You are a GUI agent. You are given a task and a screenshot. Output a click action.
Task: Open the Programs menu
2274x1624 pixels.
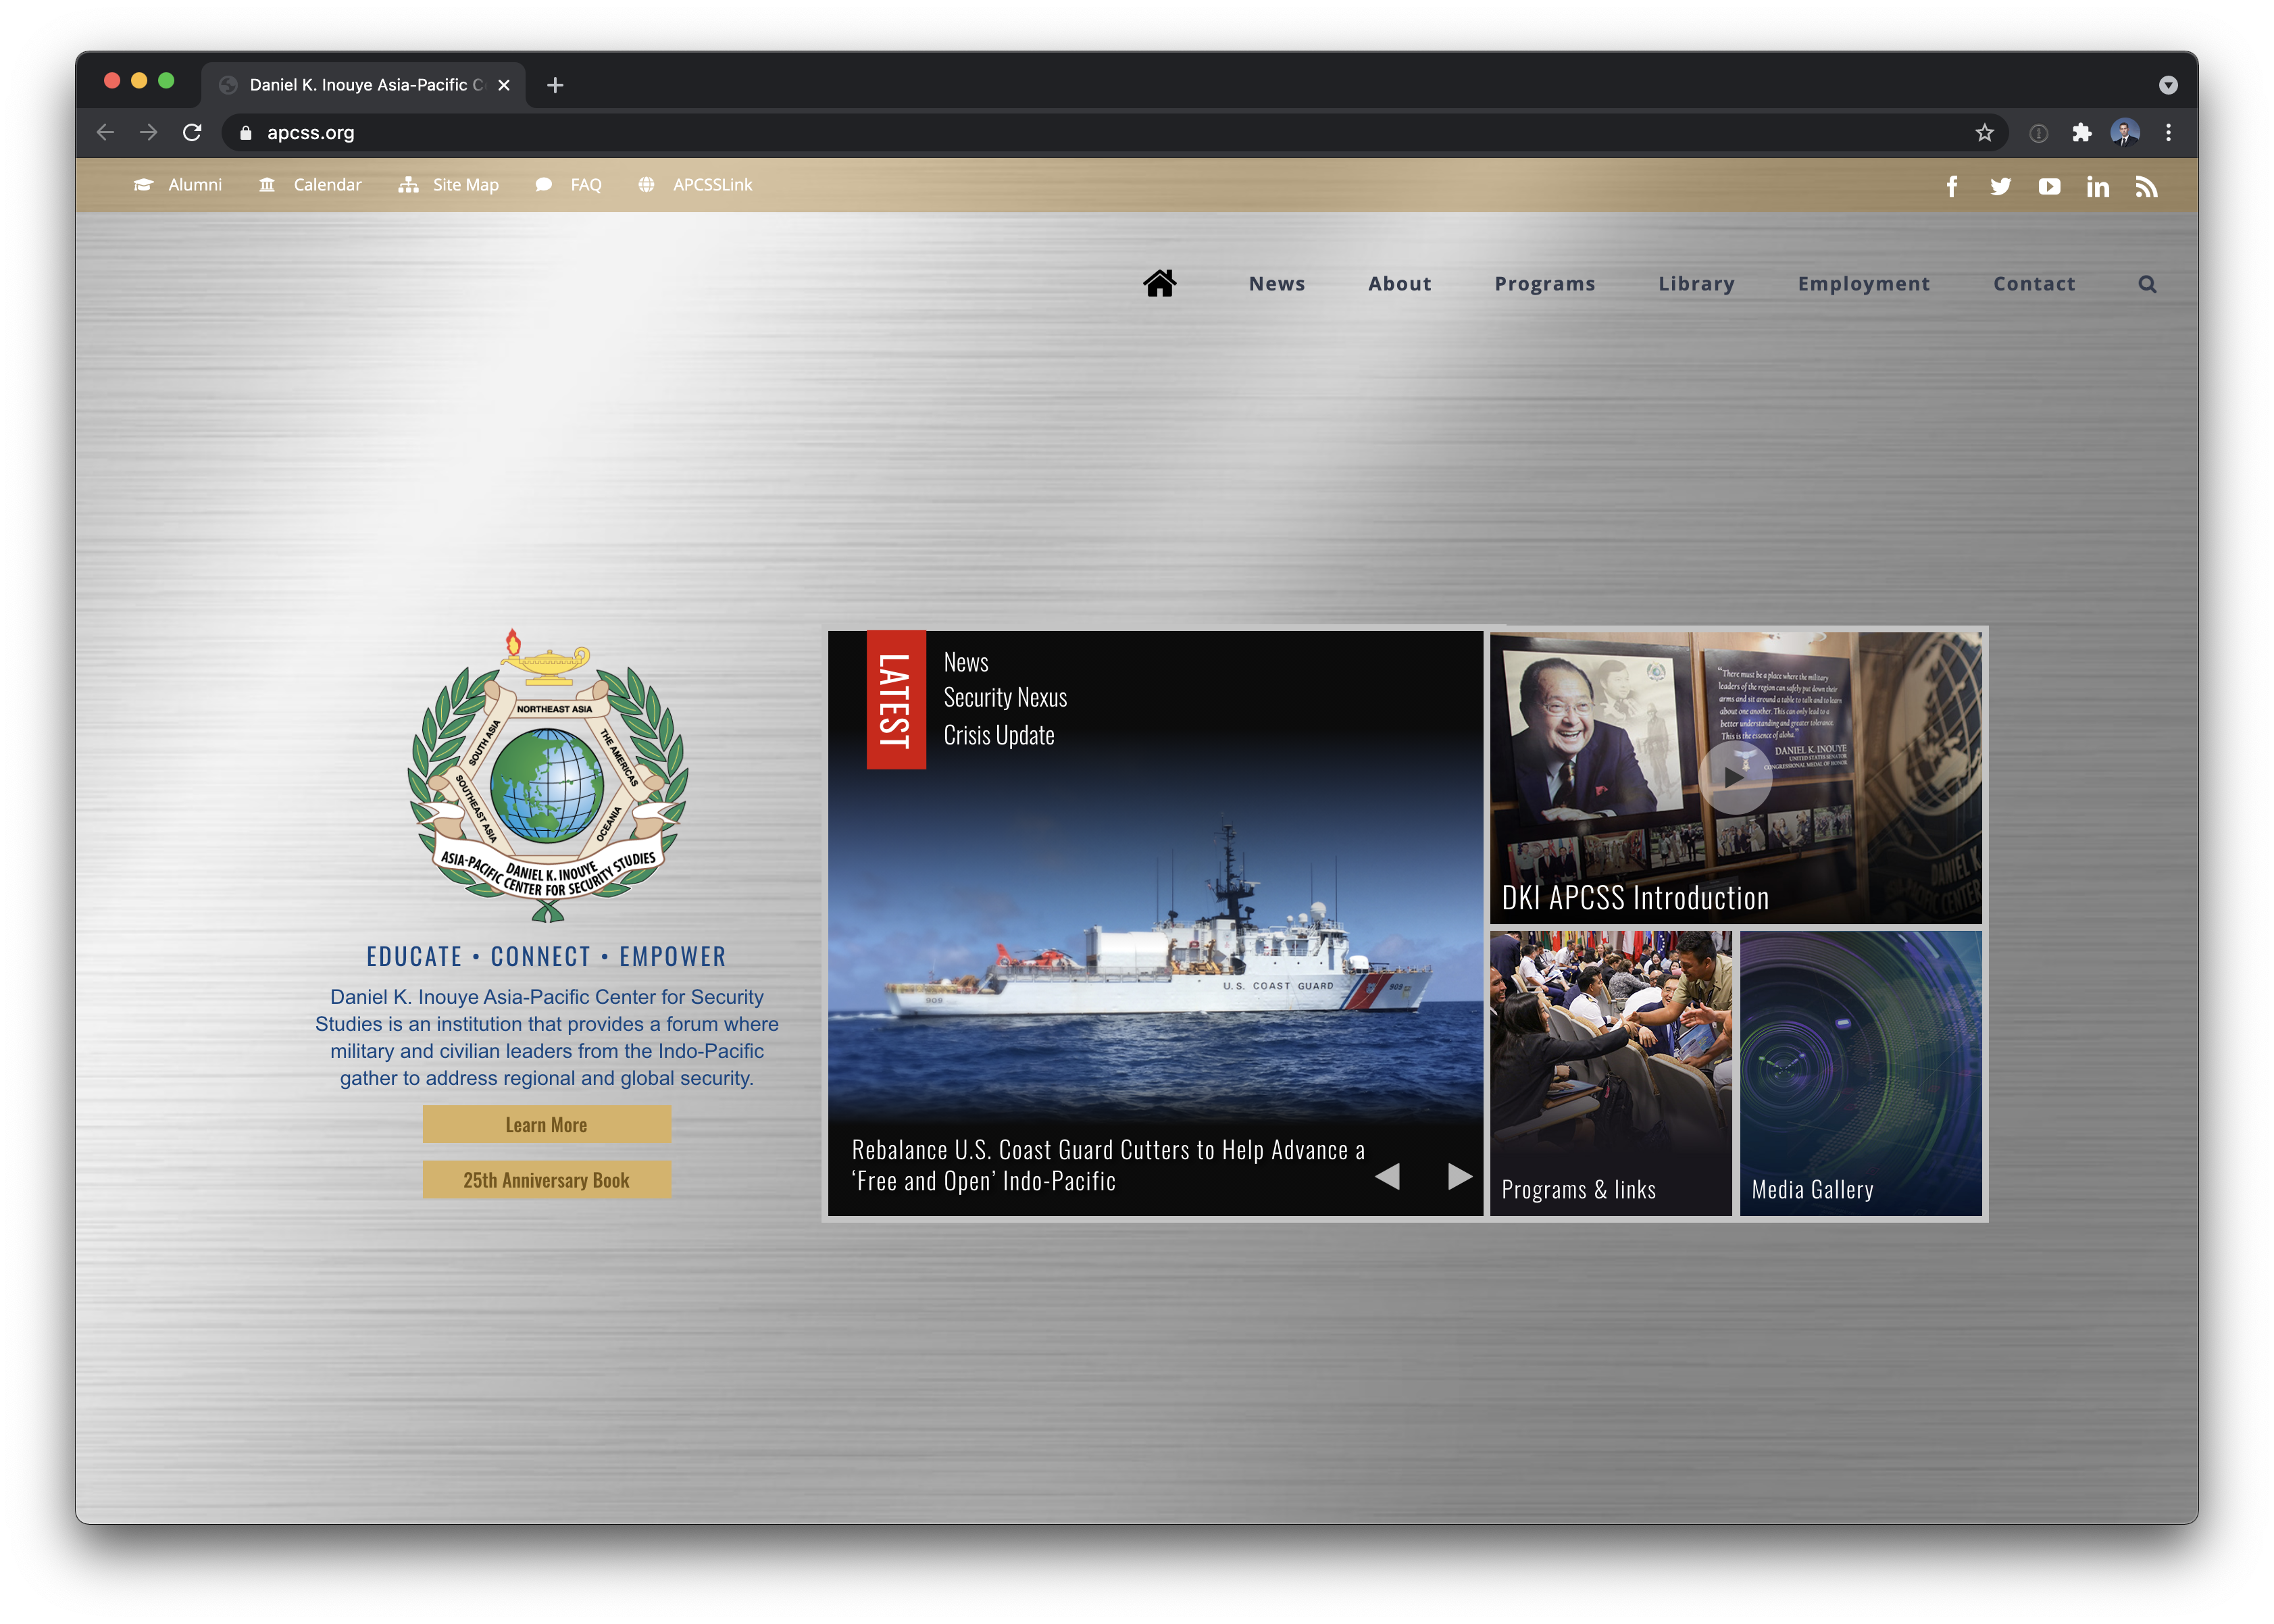click(x=1545, y=284)
